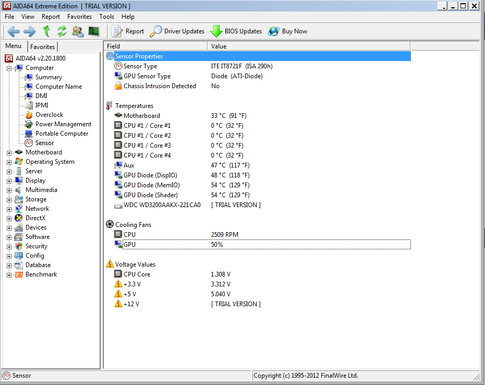Select the Sensor tree item
The width and height of the screenshot is (485, 385).
tap(44, 143)
